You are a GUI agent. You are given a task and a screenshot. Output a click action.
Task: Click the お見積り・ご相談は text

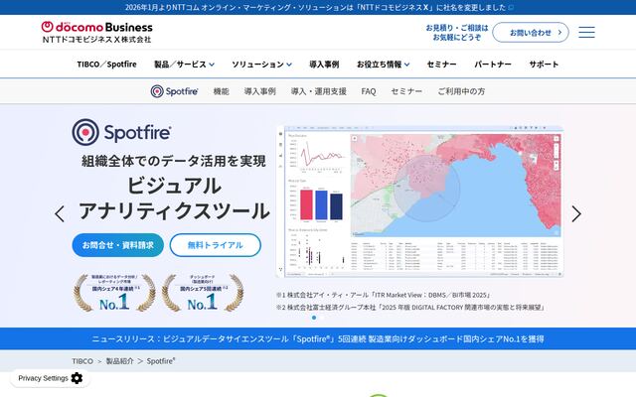point(457,28)
